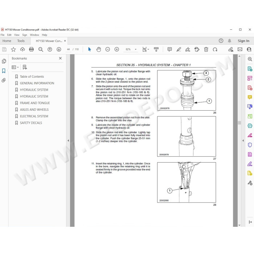
Task: Delete with the trash can icon
Action: click(x=206, y=49)
